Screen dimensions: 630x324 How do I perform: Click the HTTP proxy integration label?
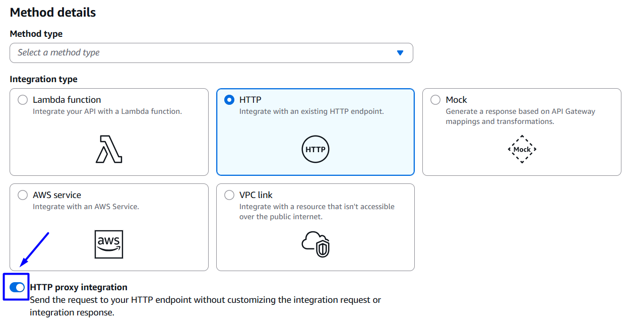pyautogui.click(x=79, y=287)
